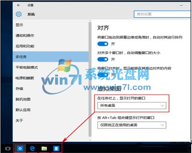The height and width of the screenshot is (153, 192).
Task: Focus the '查找设置' search box
Action: tap(162, 14)
